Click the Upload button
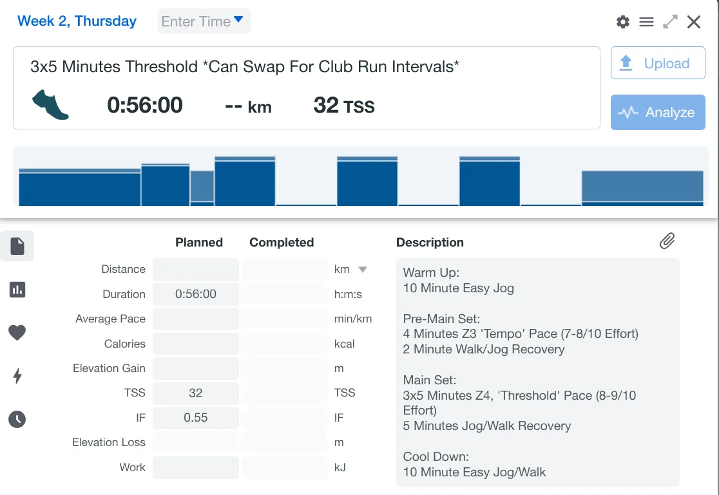 coord(658,63)
